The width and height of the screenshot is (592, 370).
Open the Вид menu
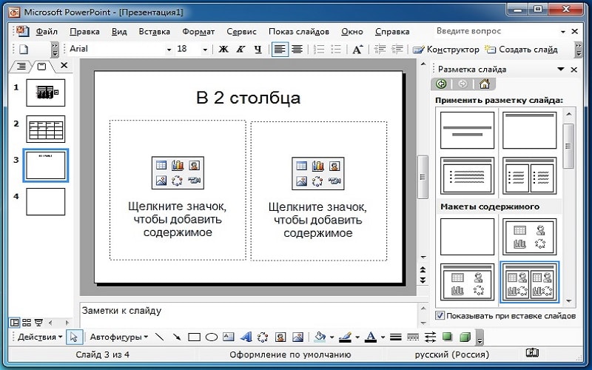click(x=119, y=32)
